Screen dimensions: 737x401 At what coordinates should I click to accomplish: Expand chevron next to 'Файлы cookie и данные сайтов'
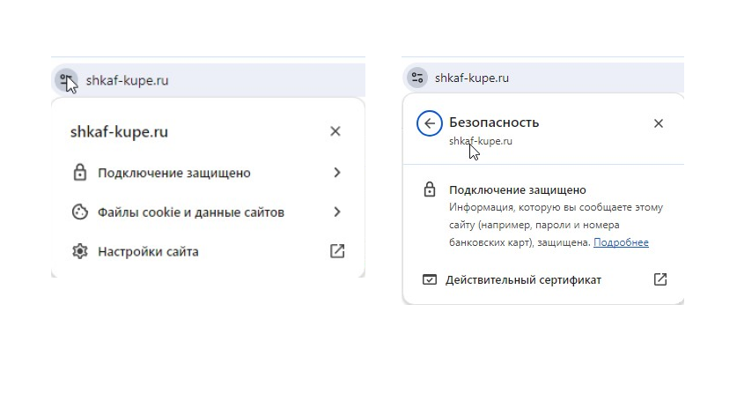337,212
